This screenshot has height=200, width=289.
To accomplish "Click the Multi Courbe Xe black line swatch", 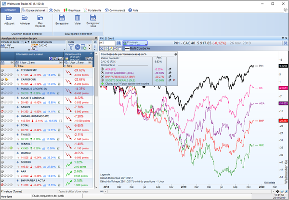I will click(127, 49).
